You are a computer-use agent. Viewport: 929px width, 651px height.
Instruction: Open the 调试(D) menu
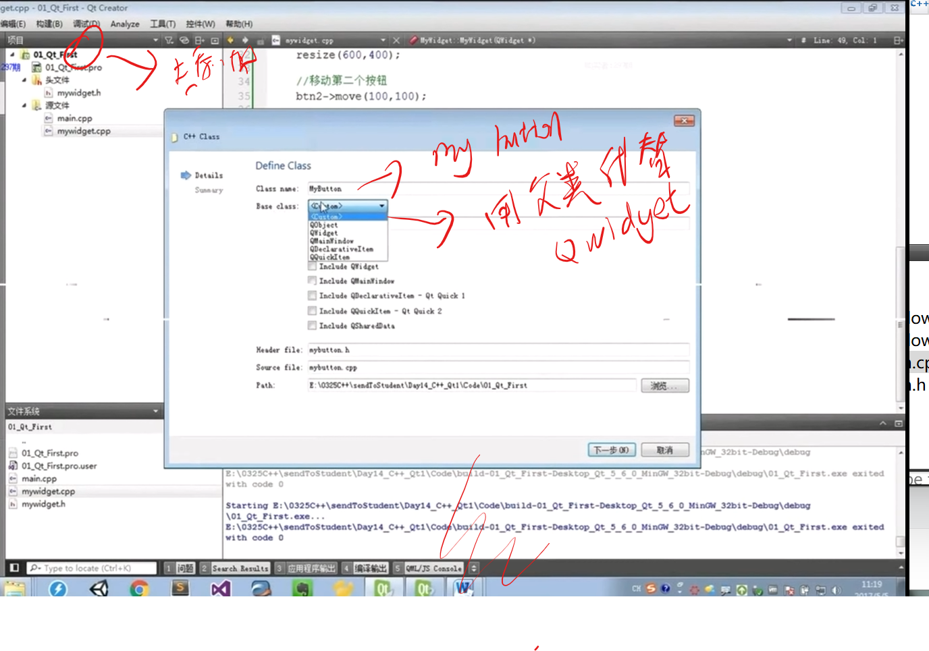(86, 24)
